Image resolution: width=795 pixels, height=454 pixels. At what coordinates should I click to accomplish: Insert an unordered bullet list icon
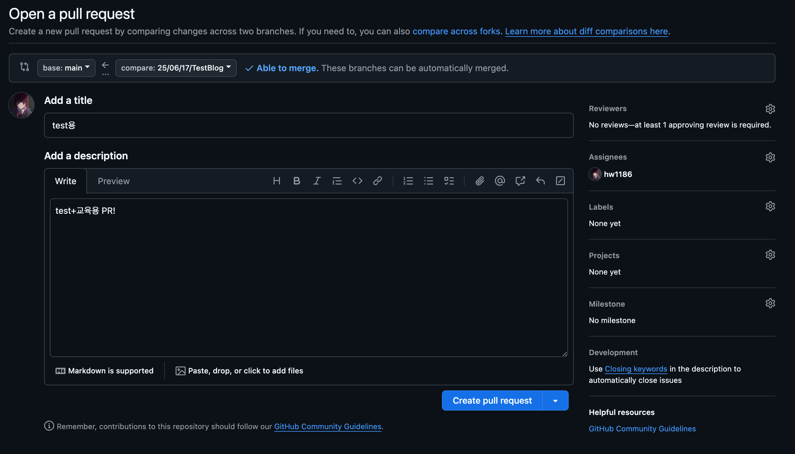click(428, 181)
